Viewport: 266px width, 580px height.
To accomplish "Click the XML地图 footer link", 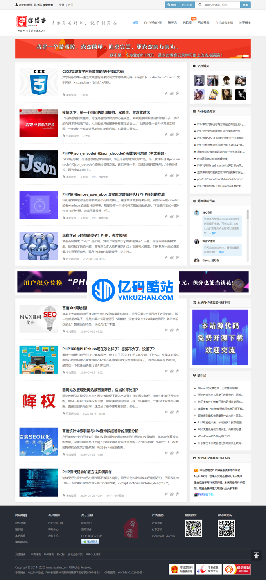I will coord(20,523).
